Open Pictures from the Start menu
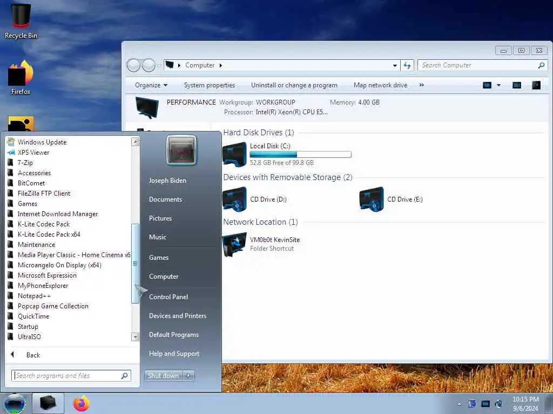 click(160, 218)
